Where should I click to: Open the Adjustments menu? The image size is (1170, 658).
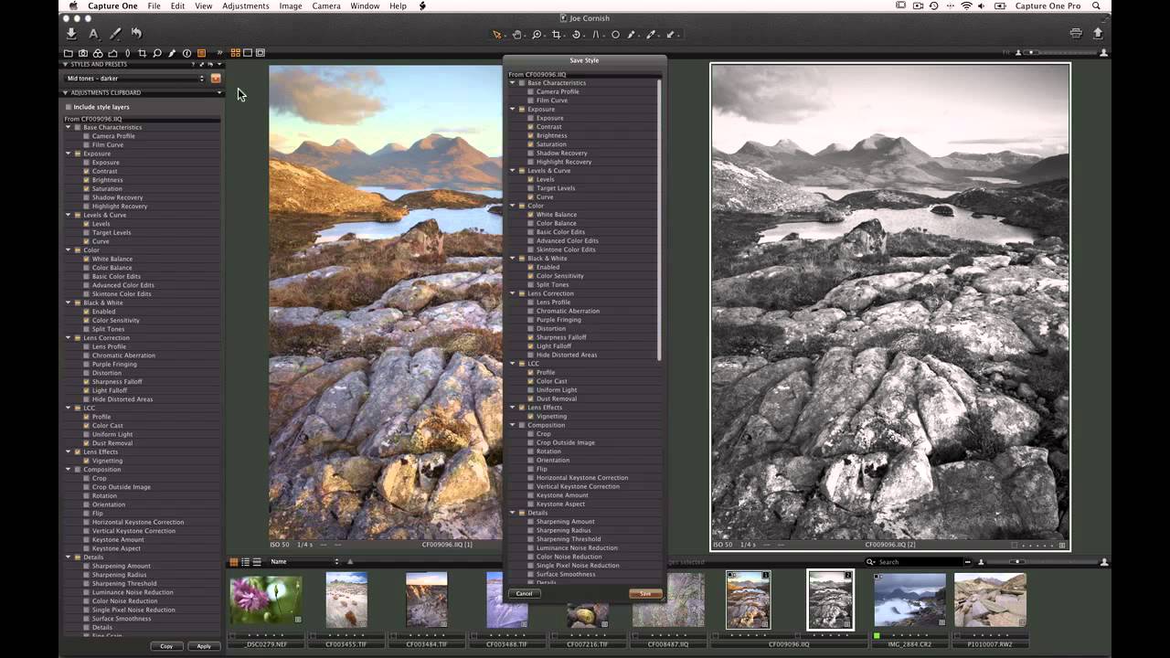point(245,6)
